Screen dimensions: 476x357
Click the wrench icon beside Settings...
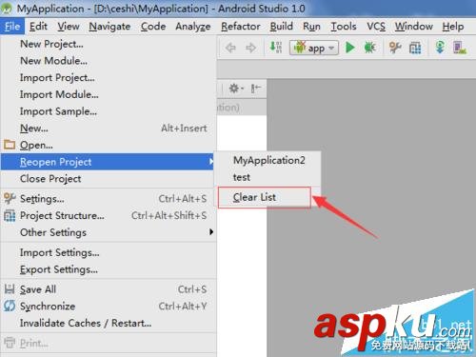click(x=10, y=198)
